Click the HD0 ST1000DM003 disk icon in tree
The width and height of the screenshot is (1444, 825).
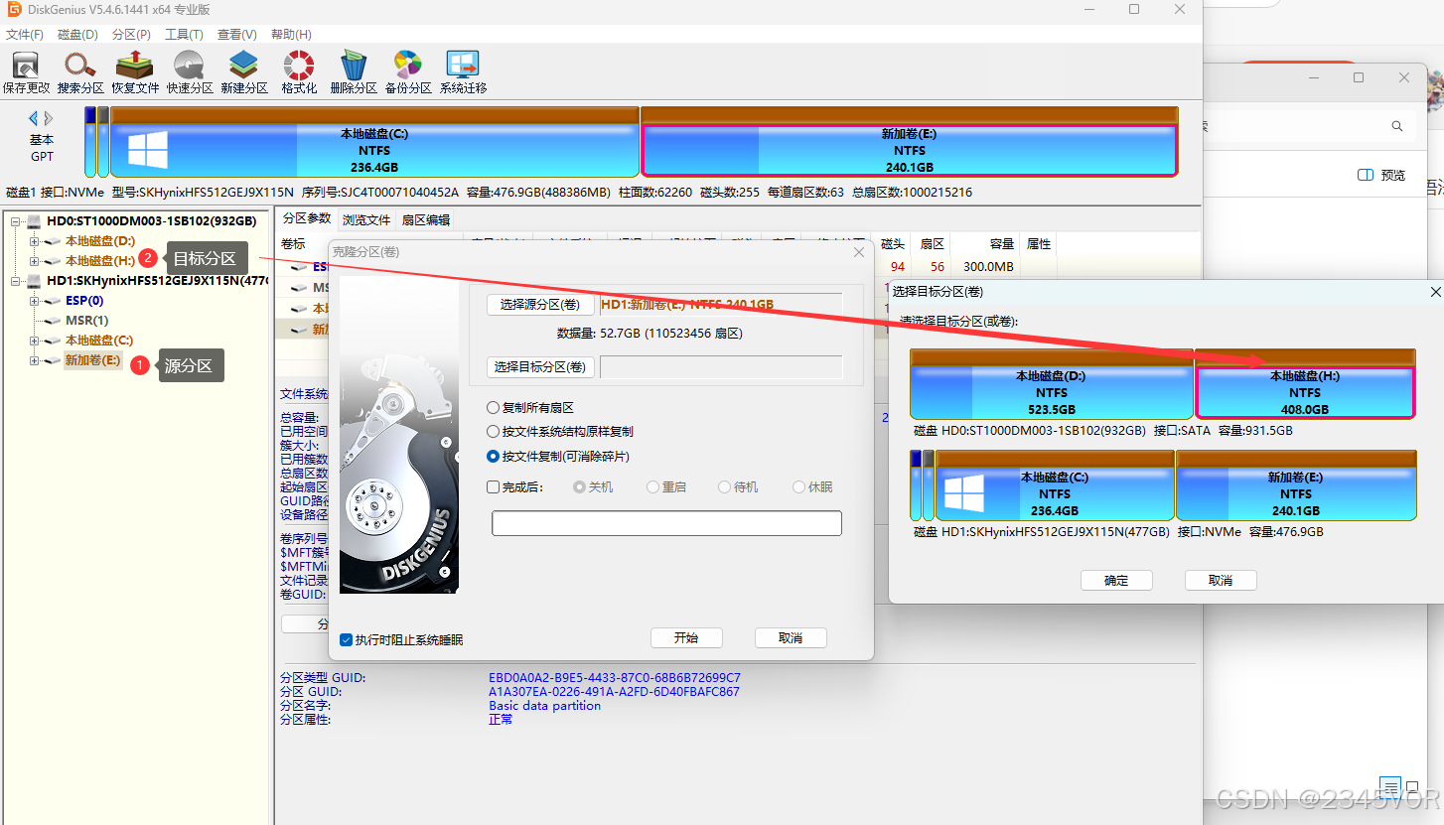coord(34,221)
